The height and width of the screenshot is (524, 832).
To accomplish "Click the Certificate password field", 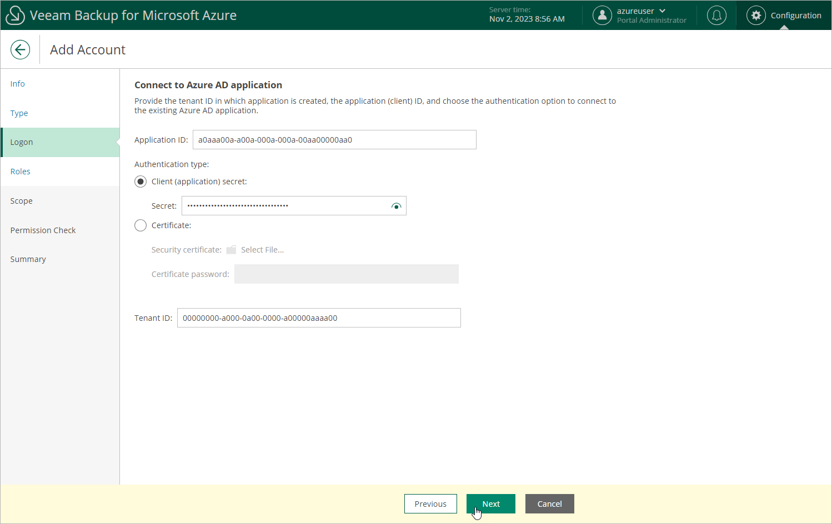I will [347, 274].
